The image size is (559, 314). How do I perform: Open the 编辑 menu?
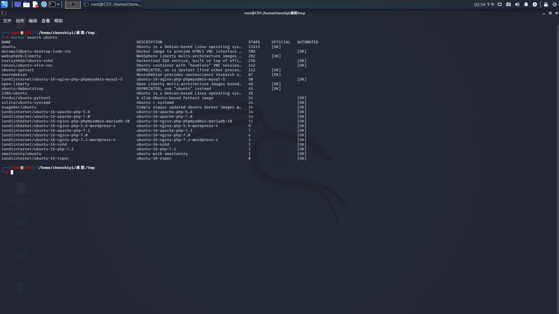[33, 21]
